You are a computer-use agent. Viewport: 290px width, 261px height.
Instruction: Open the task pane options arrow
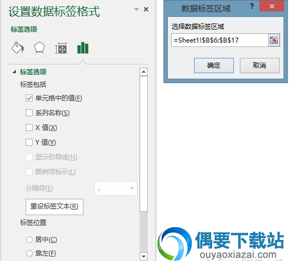(x=136, y=9)
